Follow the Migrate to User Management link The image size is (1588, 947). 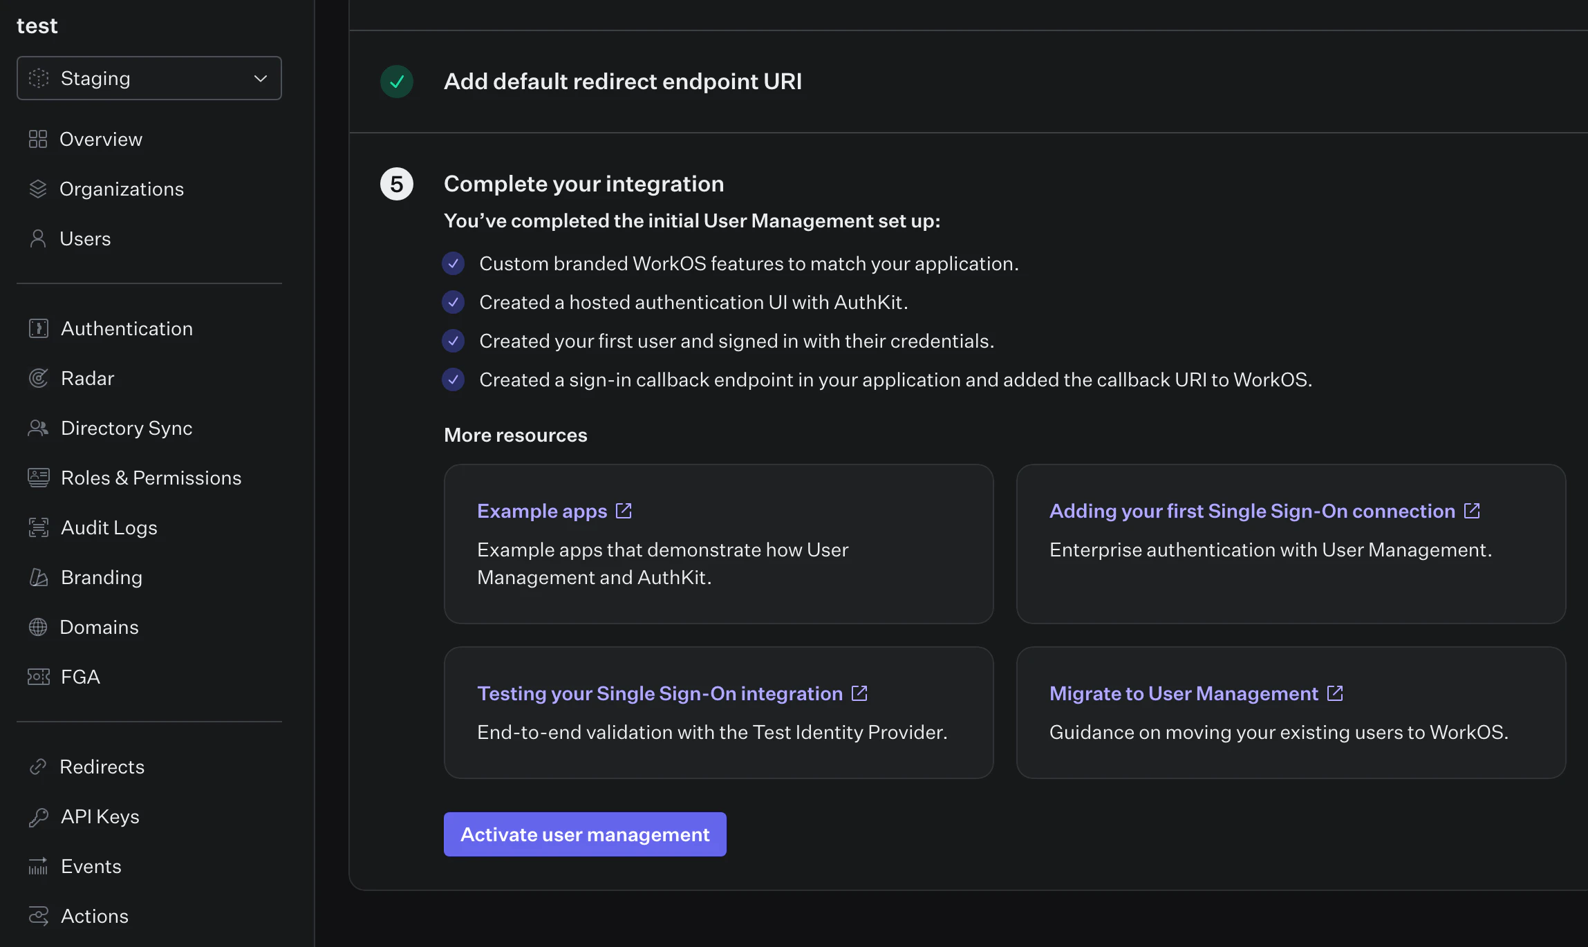pyautogui.click(x=1184, y=693)
